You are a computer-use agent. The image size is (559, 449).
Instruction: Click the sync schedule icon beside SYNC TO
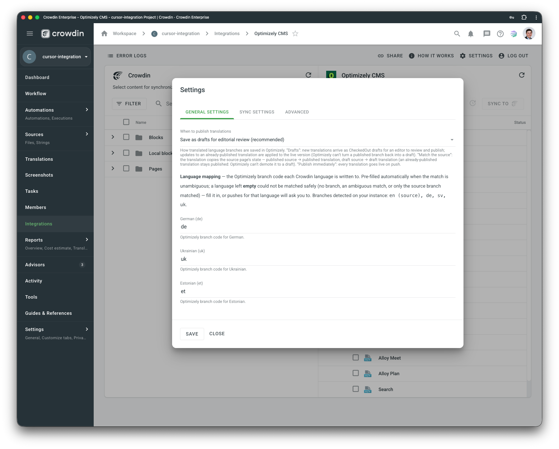point(473,103)
